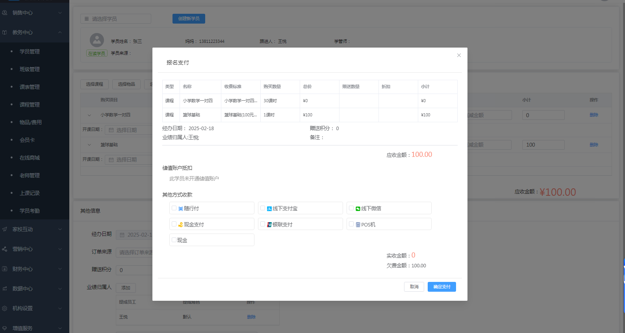This screenshot has width=625, height=333.
Task: Click the 请选择学员 selection field
Action: point(116,18)
